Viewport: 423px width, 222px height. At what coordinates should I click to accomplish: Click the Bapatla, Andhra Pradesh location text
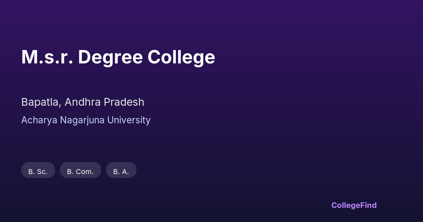point(82,102)
